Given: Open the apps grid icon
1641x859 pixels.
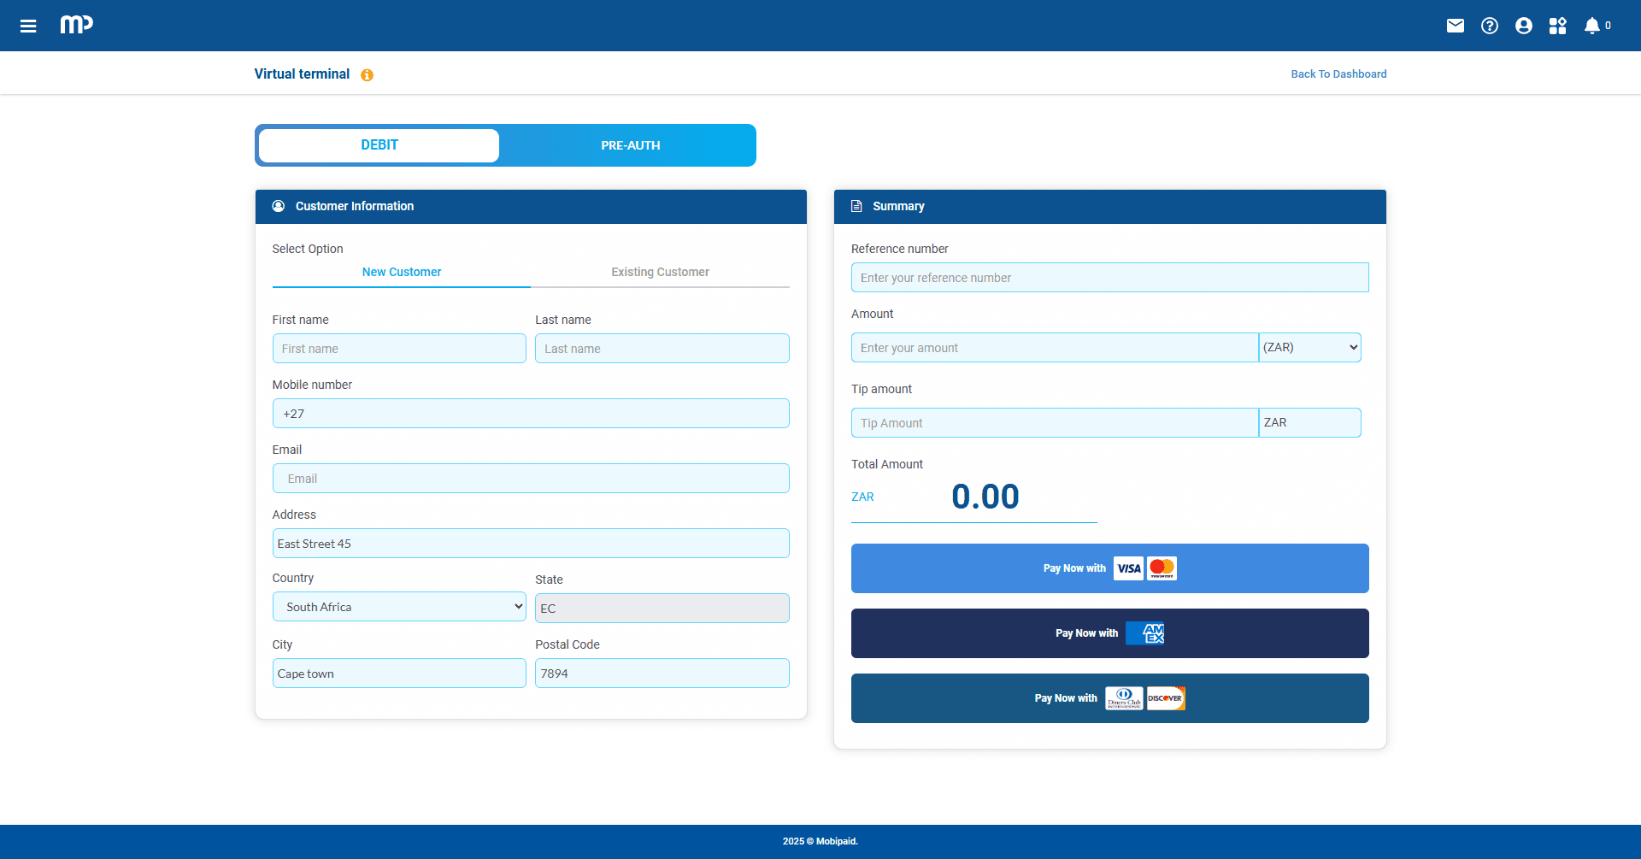Looking at the screenshot, I should pyautogui.click(x=1557, y=26).
